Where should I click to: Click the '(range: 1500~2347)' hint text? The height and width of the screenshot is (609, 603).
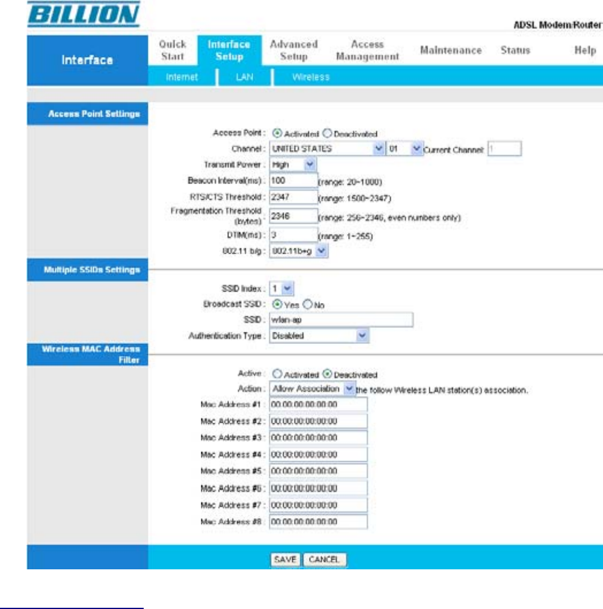tap(355, 198)
